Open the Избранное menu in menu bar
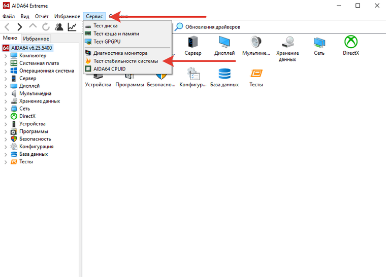The height and width of the screenshot is (277, 386). [x=67, y=16]
